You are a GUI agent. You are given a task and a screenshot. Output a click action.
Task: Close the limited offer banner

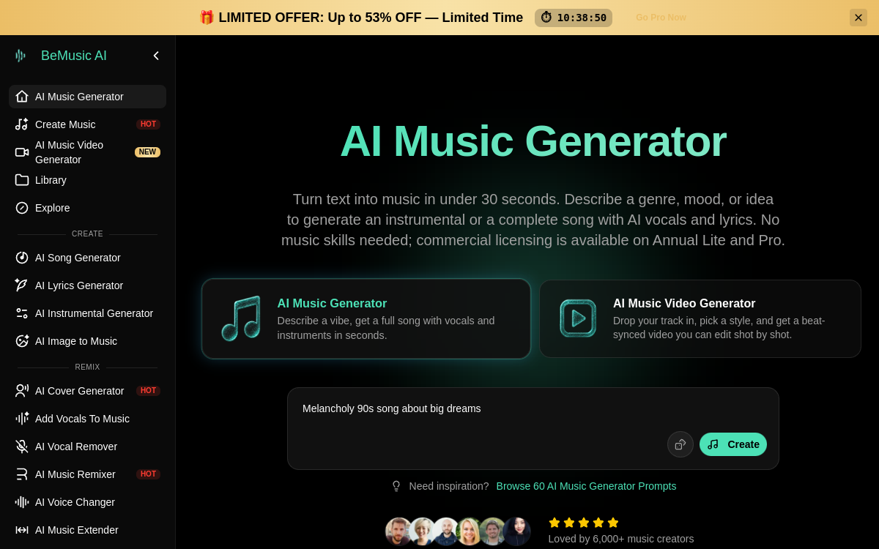point(858,18)
